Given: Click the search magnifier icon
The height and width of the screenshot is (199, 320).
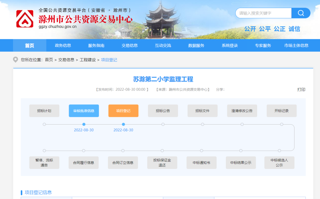Looking at the screenshot, I should click(x=301, y=13).
